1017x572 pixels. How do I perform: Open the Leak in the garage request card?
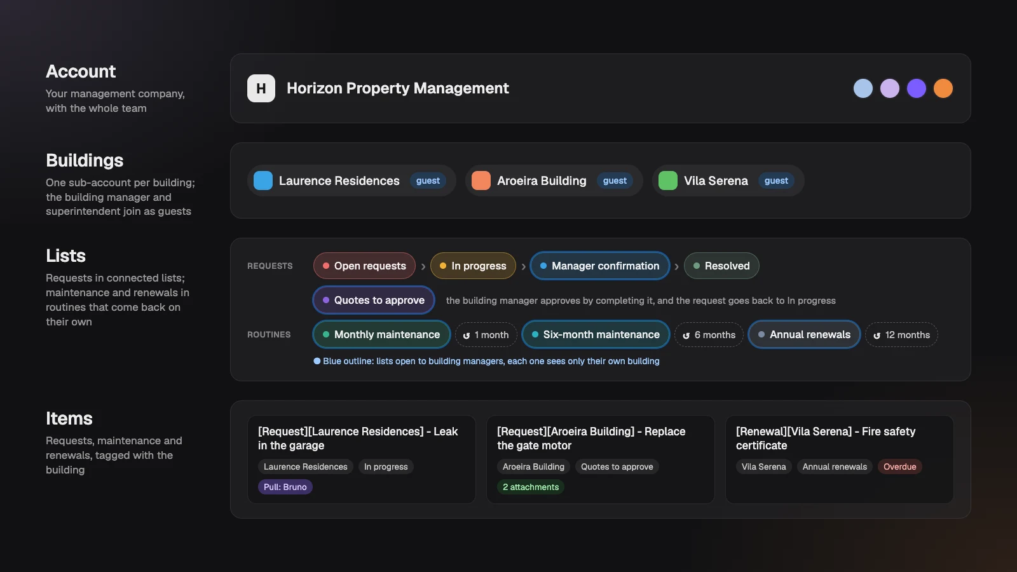[x=362, y=460]
